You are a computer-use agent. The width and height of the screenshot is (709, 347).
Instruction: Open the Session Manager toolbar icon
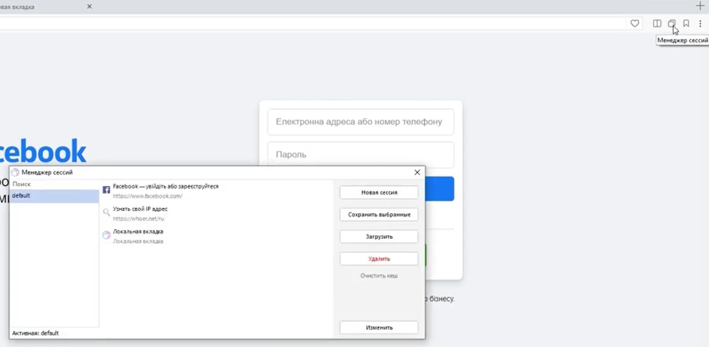click(x=671, y=23)
